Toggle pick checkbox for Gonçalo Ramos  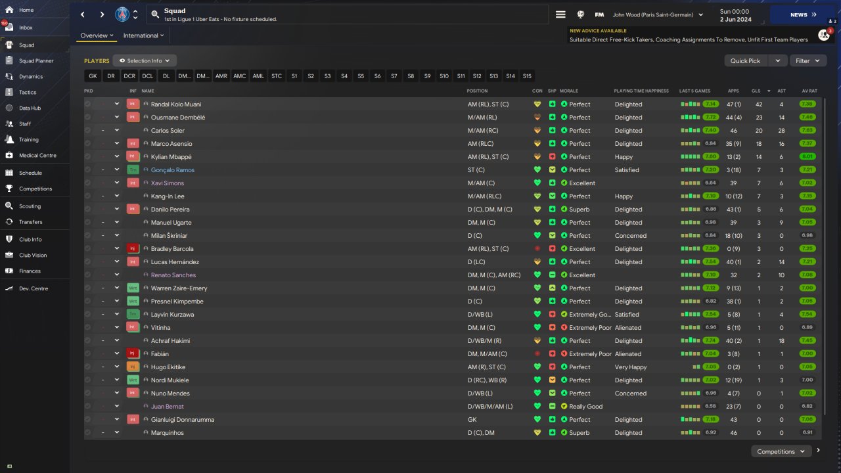tap(87, 169)
